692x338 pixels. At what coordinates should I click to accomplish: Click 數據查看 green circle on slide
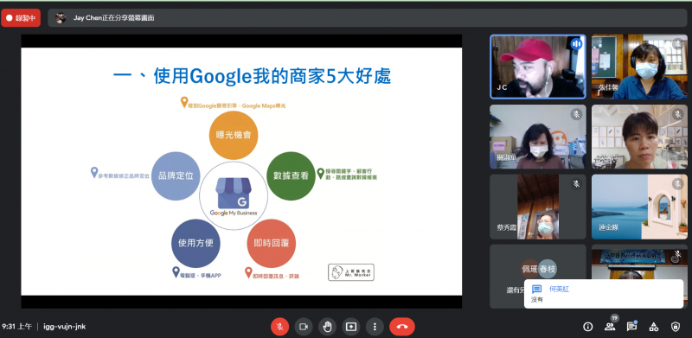tap(292, 175)
